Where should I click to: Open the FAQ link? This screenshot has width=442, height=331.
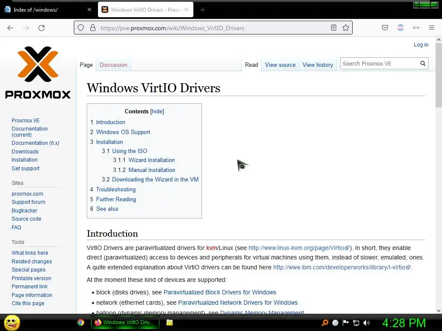tap(16, 227)
